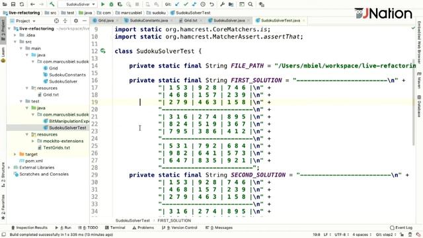
Task: Expand External Libraries node
Action: point(9,167)
